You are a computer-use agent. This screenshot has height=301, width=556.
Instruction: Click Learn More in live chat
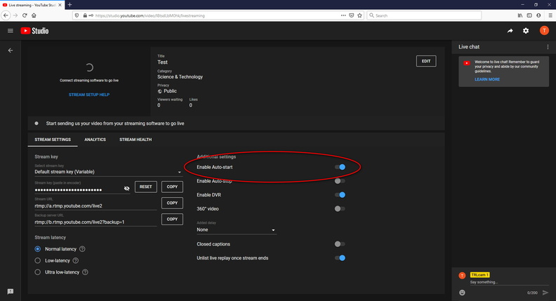click(487, 79)
